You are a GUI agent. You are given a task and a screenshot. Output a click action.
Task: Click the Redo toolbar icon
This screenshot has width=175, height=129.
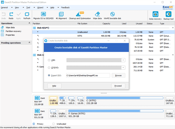(11, 14)
